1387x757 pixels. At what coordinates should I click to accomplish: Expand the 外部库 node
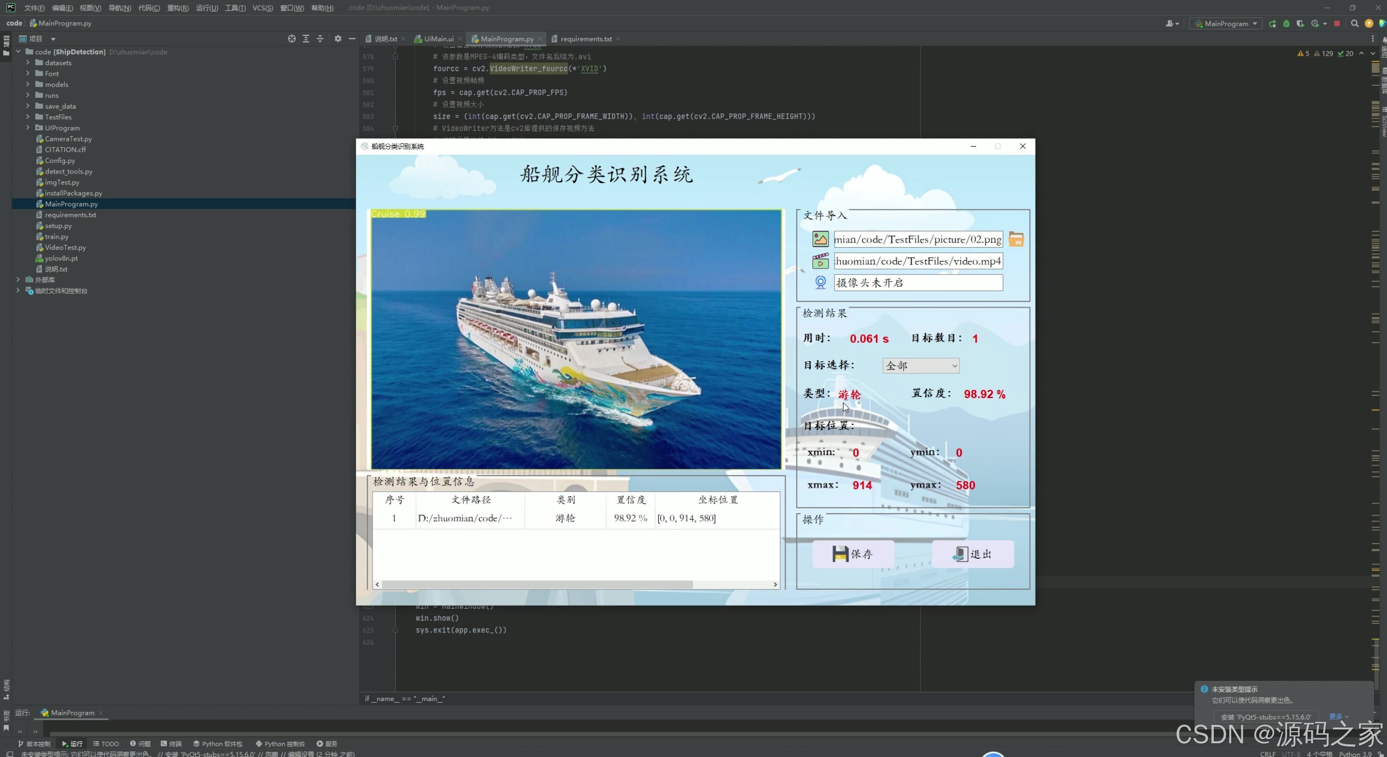pyautogui.click(x=18, y=280)
